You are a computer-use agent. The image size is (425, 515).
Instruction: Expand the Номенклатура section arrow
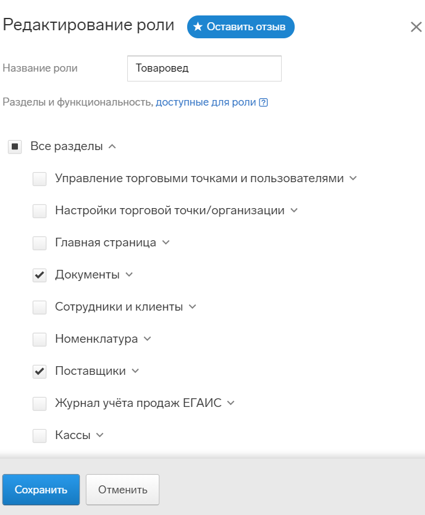pos(148,339)
